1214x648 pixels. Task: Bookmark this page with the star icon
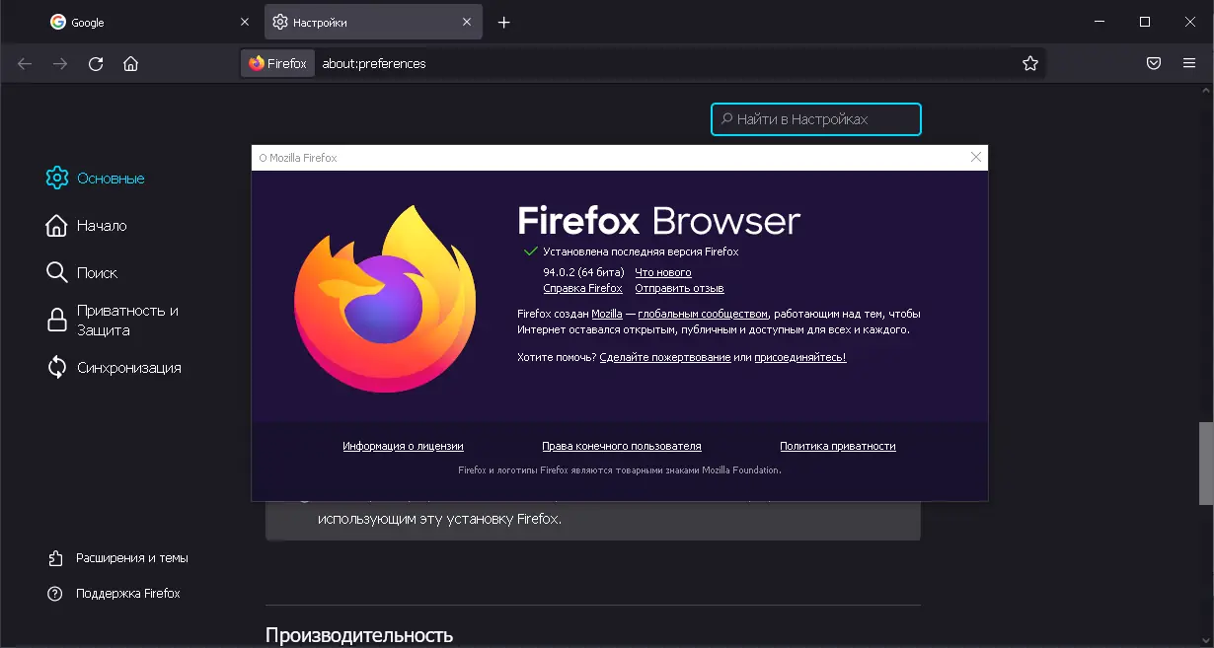point(1030,63)
